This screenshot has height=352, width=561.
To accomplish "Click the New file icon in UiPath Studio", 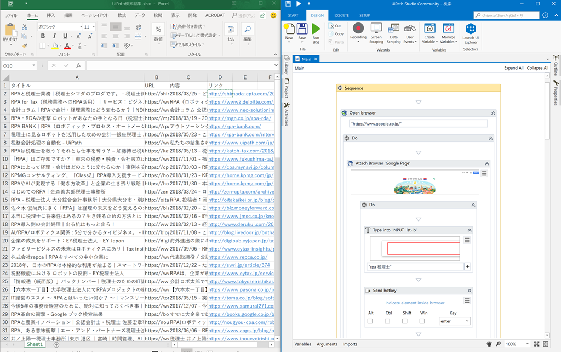I will 289,29.
